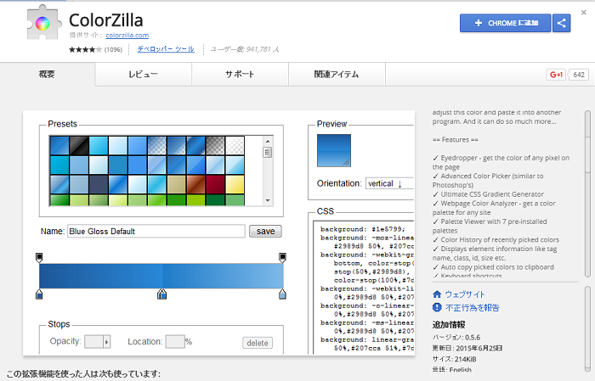
Task: Select the left opacity stop above gradient
Action: click(x=39, y=257)
